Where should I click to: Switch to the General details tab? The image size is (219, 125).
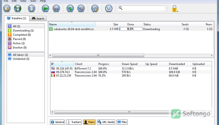click(x=57, y=122)
